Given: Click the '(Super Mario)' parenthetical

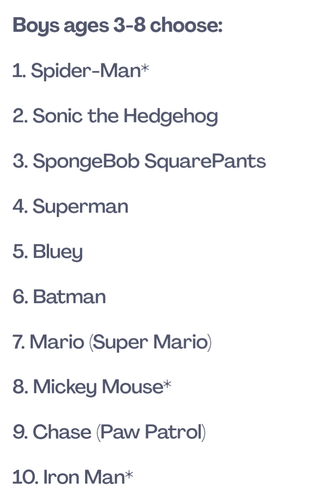Looking at the screenshot, I should pyautogui.click(x=151, y=343).
